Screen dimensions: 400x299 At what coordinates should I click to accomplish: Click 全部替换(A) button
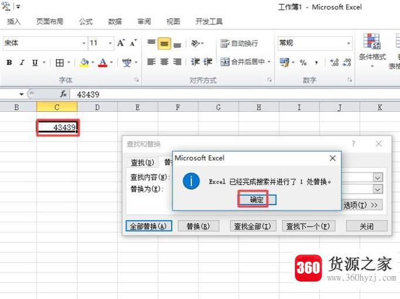[149, 226]
